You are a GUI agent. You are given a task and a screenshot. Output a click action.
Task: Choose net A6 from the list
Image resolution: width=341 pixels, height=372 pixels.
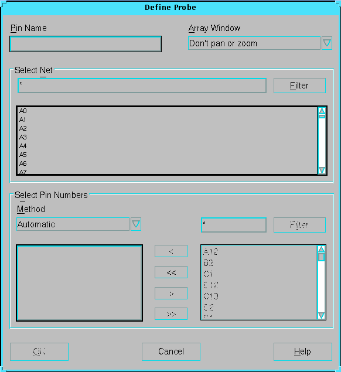[x=23, y=163]
